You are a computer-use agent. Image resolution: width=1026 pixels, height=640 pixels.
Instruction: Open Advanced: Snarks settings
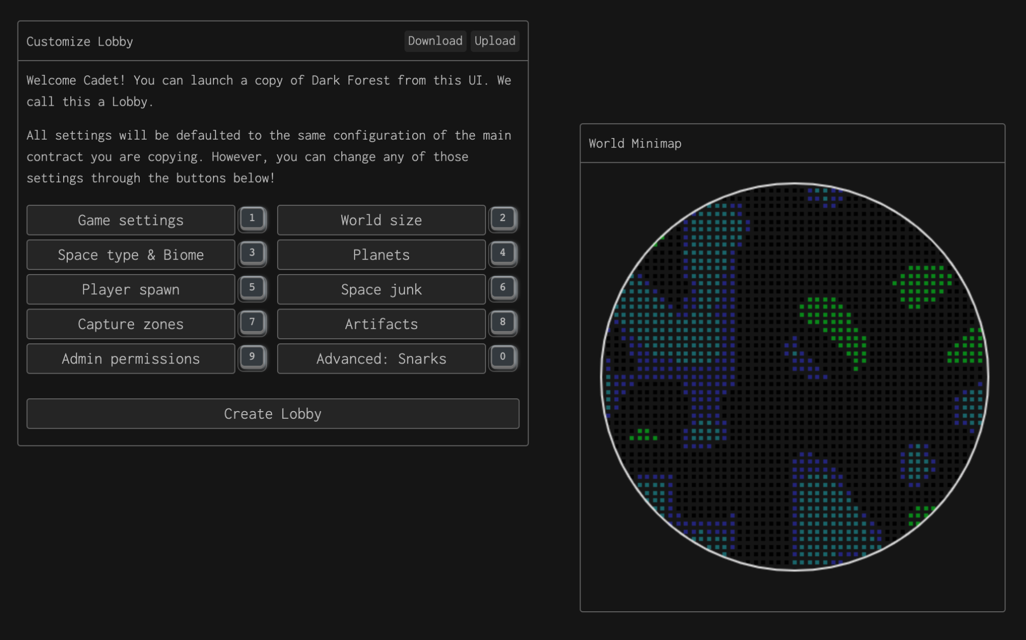click(x=381, y=358)
